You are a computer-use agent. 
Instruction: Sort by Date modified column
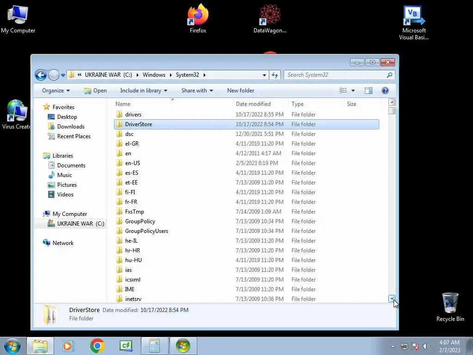point(261,104)
